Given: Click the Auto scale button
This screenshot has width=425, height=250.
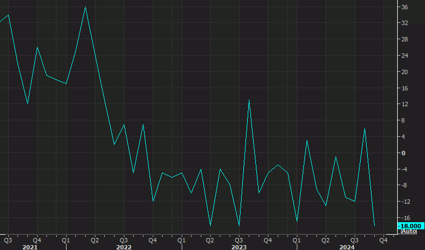Looking at the screenshot, I should point(409,231).
